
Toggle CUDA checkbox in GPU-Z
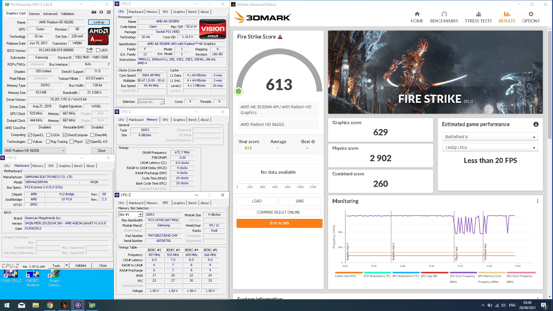tap(48, 135)
